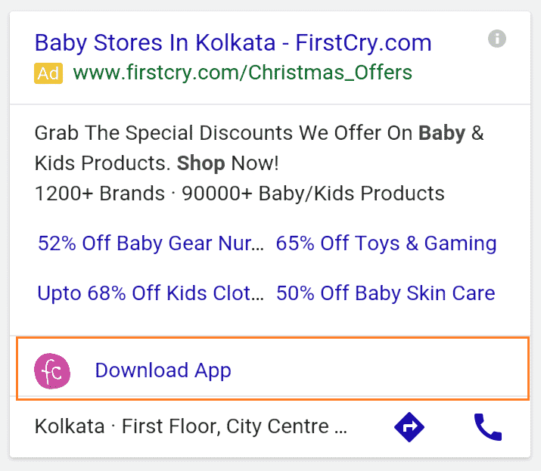Select the 65% Off Toys & Gaming link
541x471 pixels.
tap(386, 243)
